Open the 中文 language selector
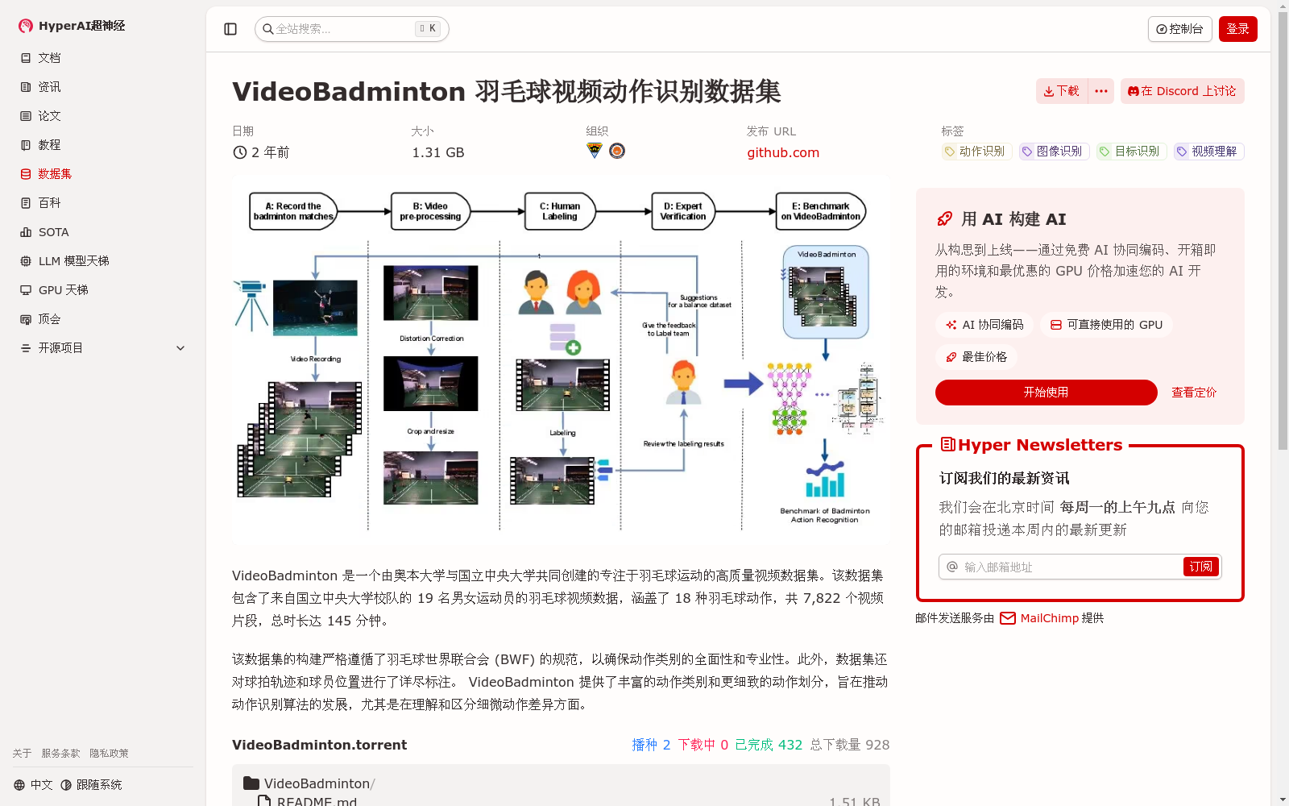 tap(33, 785)
